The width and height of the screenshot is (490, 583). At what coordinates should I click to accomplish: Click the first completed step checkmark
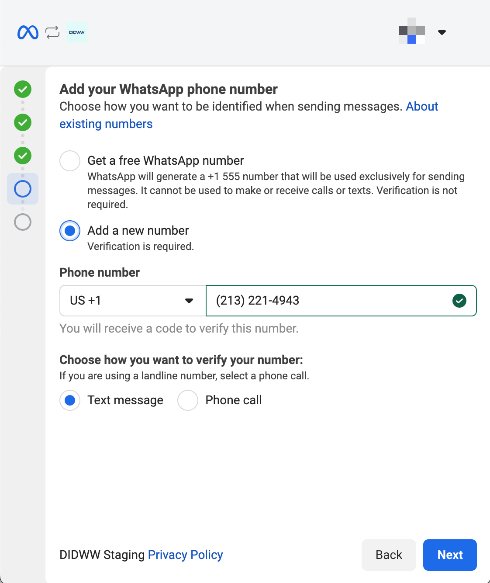(x=23, y=89)
